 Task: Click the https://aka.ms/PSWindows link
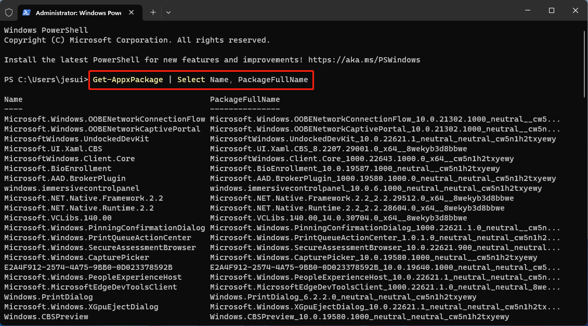click(364, 60)
